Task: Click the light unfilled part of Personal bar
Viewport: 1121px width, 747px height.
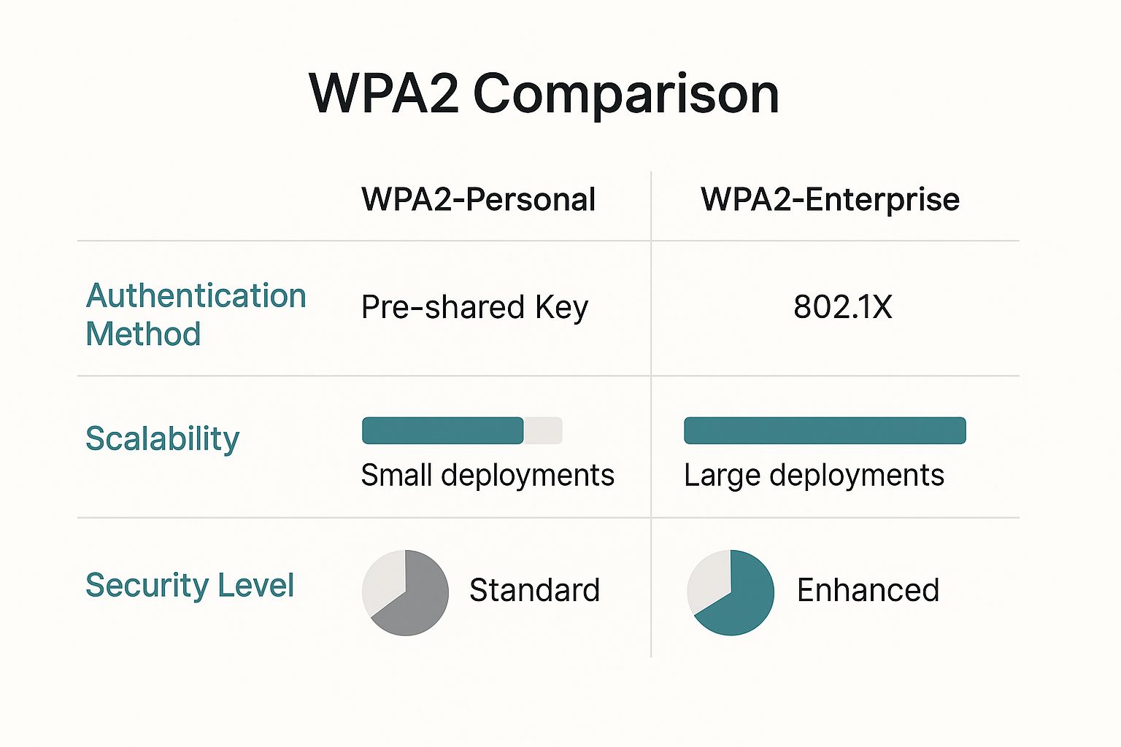Action: pos(543,430)
